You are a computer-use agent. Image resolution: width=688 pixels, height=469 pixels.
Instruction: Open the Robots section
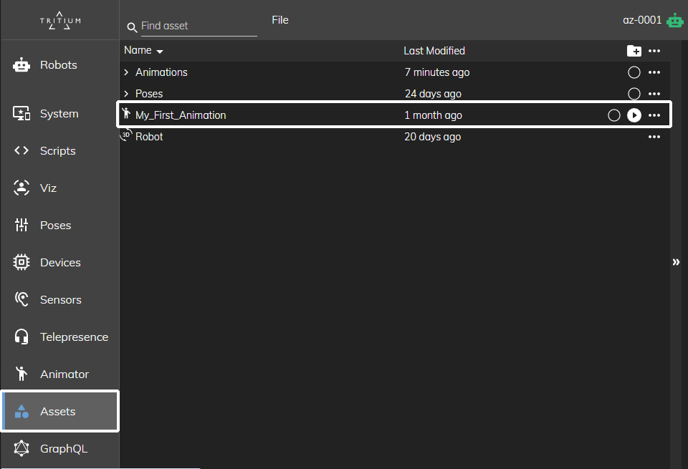pyautogui.click(x=59, y=65)
